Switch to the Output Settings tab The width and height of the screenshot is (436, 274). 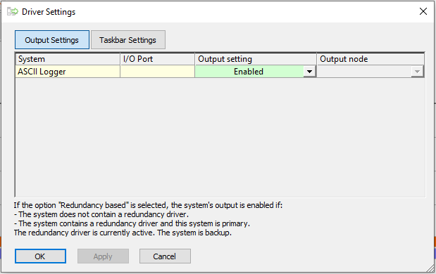pyautogui.click(x=52, y=40)
